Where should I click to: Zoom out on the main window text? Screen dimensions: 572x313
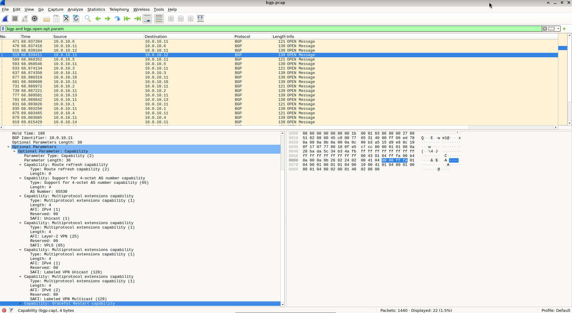pos(181,18)
